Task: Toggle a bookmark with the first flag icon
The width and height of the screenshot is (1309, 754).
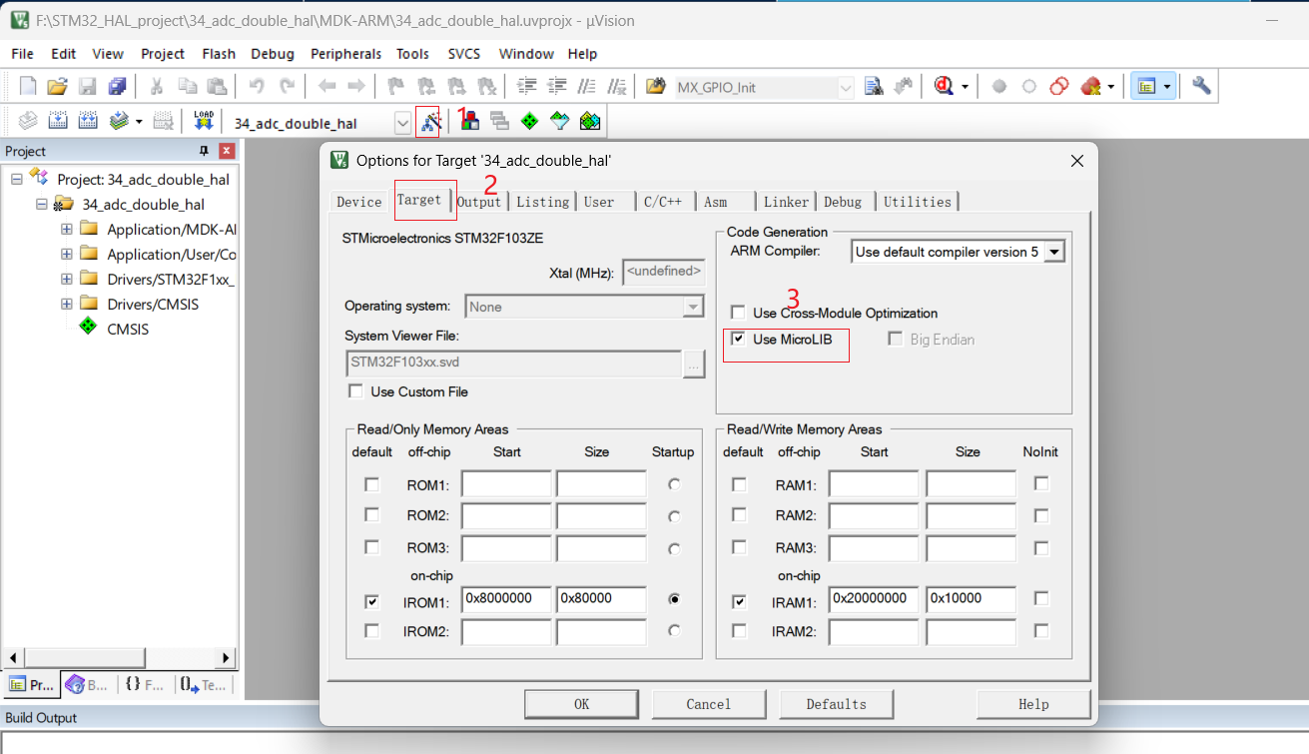Action: point(396,87)
